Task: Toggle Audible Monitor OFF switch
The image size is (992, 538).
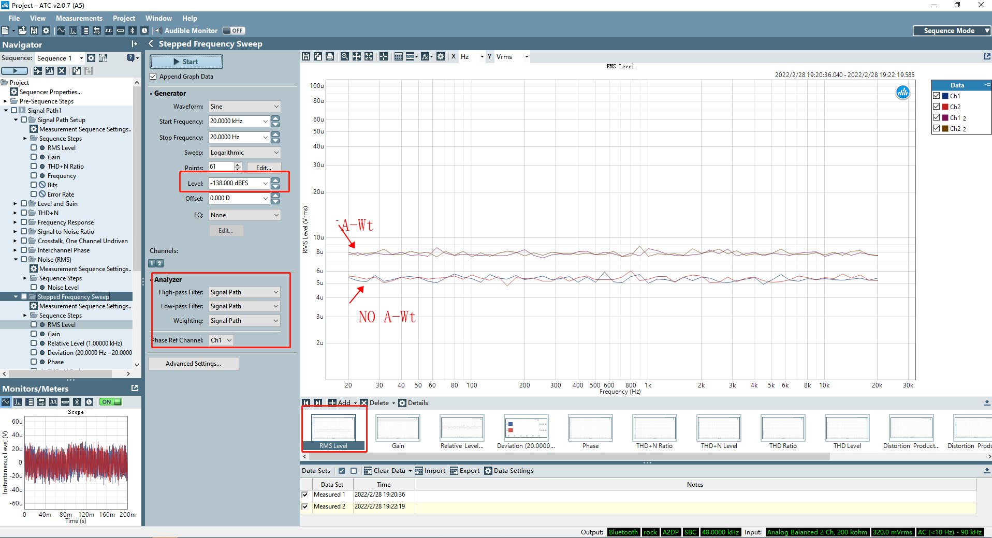Action: click(x=234, y=31)
